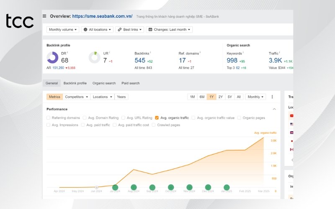Select the Metrics tab
The width and height of the screenshot is (335, 209).
click(55, 97)
